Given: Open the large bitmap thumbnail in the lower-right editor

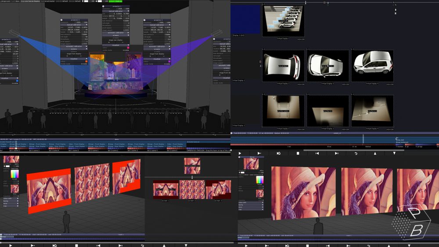Looking at the screenshot, I should pyautogui.click(x=251, y=164).
